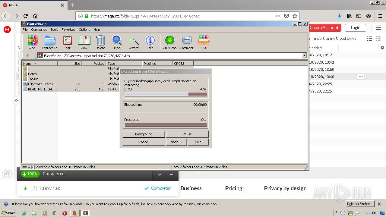Viewport: 386px width, 217px height.
Task: Open Chrome from taskbar
Action: click(x=54, y=213)
